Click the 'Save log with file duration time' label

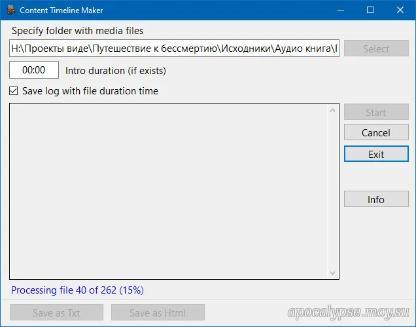(90, 91)
